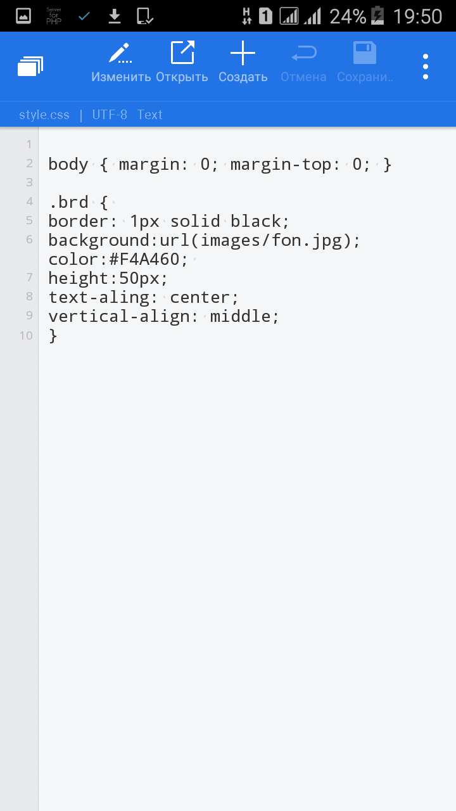This screenshot has height=811, width=456.
Task: Tap the Сохранить floppy disk icon
Action: pyautogui.click(x=364, y=54)
